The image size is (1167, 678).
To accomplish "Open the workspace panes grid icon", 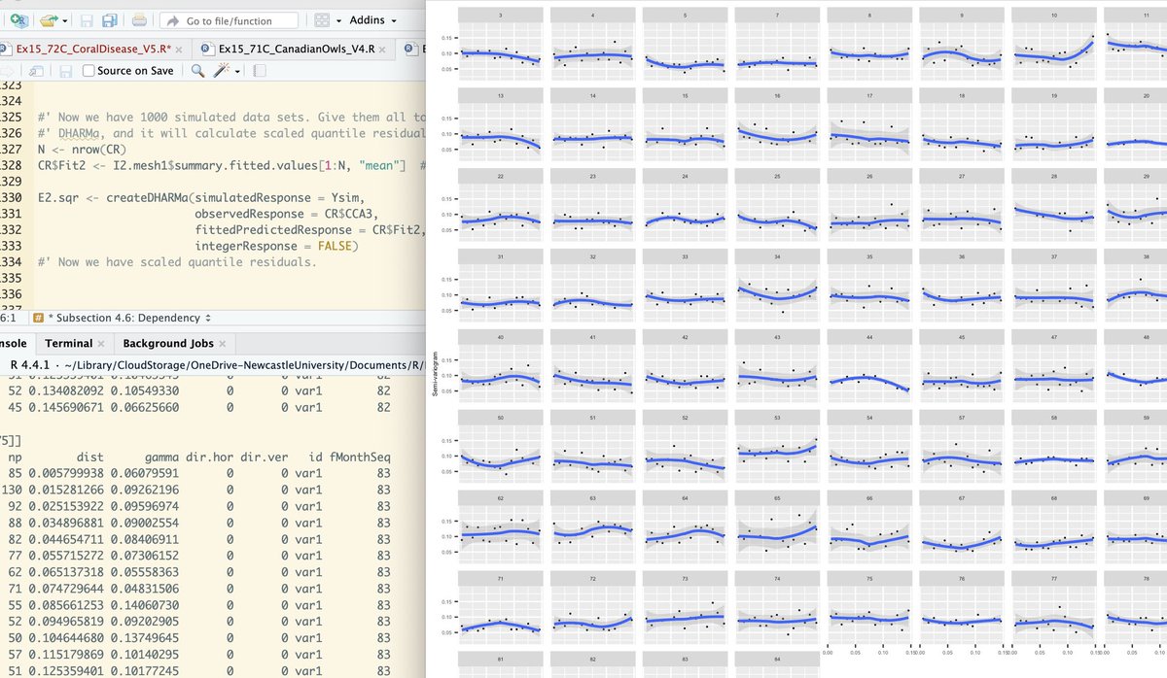I will (320, 20).
